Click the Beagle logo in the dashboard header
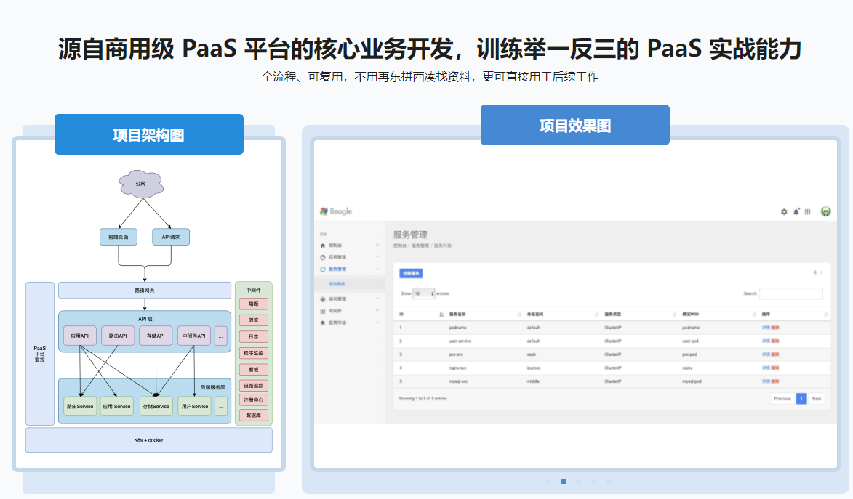The width and height of the screenshot is (853, 499). click(x=336, y=211)
